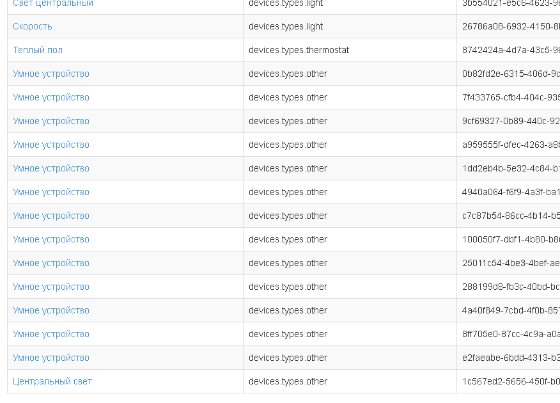Select devices.types.other in row 100050f7
The width and height of the screenshot is (560, 403).
click(288, 239)
